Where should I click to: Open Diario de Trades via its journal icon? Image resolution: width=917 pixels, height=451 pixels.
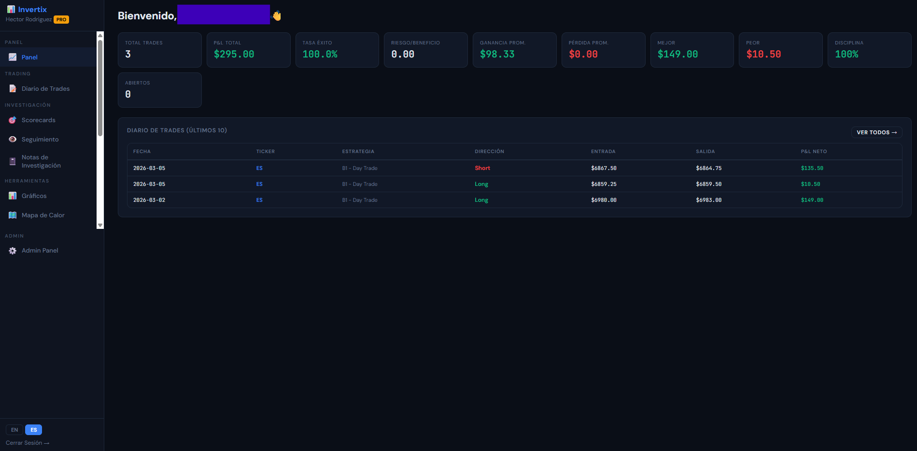click(x=12, y=88)
